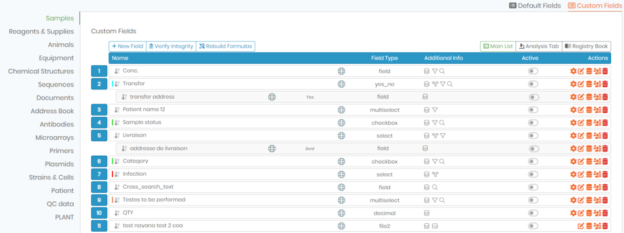Image resolution: width=624 pixels, height=233 pixels.
Task: Toggle Active switch for Livraison
Action: click(x=533, y=136)
